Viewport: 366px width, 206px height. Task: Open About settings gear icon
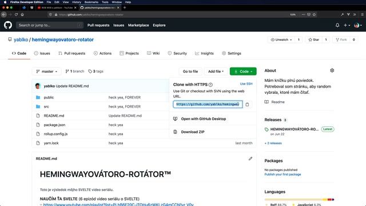click(332, 70)
